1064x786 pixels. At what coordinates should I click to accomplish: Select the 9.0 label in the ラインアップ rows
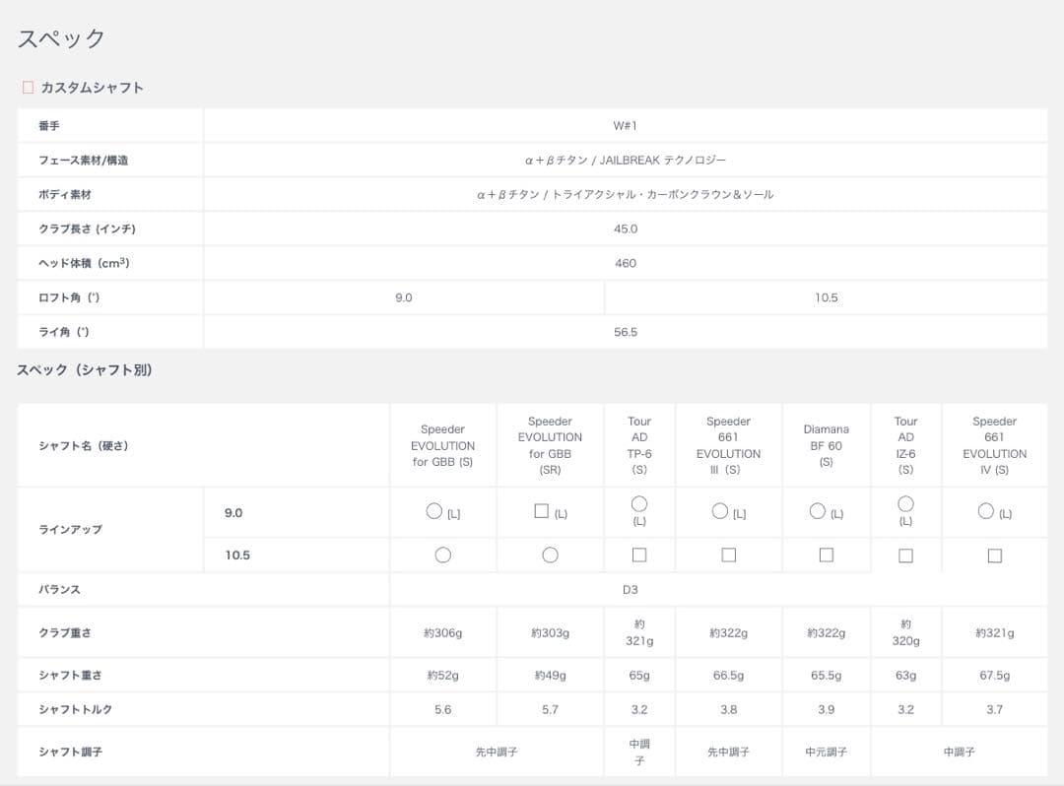(233, 513)
